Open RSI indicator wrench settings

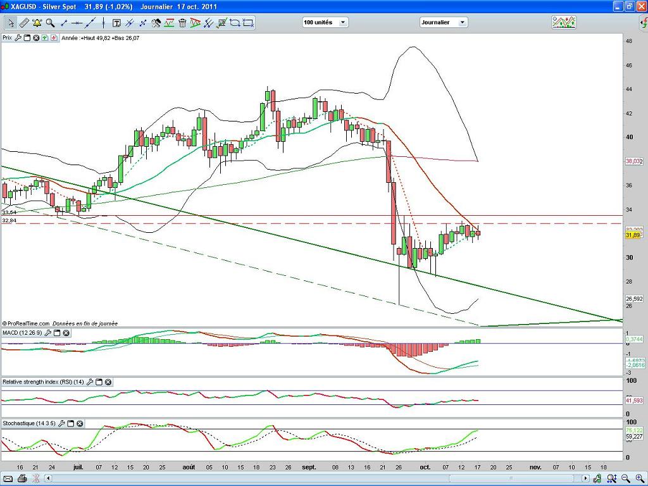pyautogui.click(x=90, y=382)
